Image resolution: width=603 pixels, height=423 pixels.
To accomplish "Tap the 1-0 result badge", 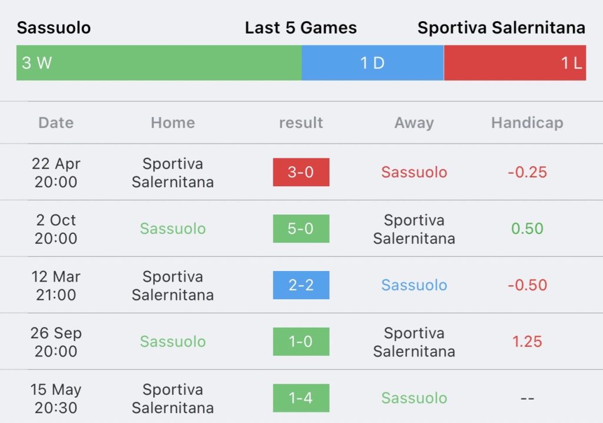I will coord(301,341).
